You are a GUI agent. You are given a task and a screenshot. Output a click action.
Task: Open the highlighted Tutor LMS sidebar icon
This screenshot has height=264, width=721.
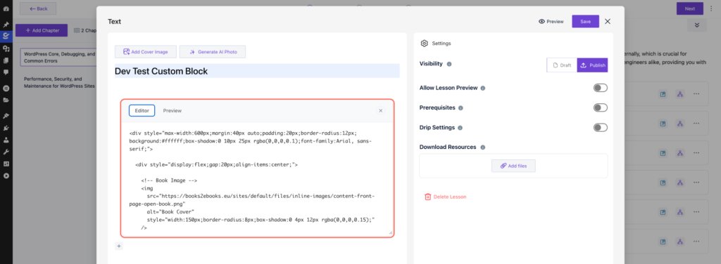pos(6,36)
